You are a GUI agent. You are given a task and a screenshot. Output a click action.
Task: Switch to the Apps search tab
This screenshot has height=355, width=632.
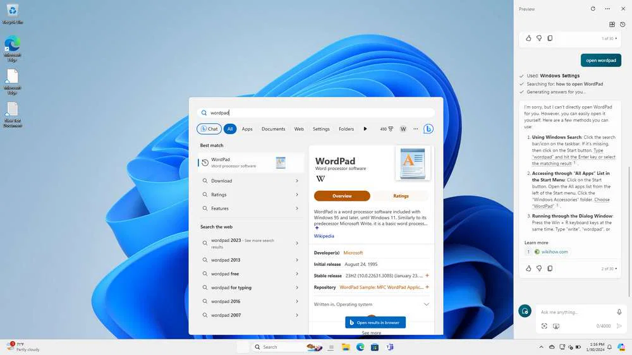tap(247, 129)
